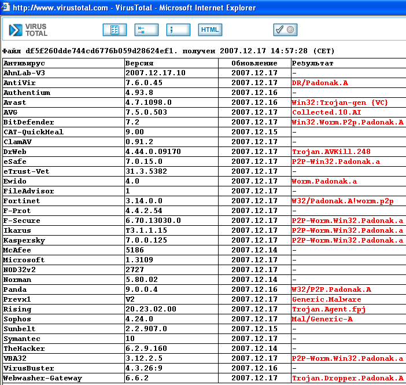Image resolution: width=406 pixels, height=385 pixels.
Task: Click eTrust-Vet version 31.3.5382
Action: click(x=146, y=171)
